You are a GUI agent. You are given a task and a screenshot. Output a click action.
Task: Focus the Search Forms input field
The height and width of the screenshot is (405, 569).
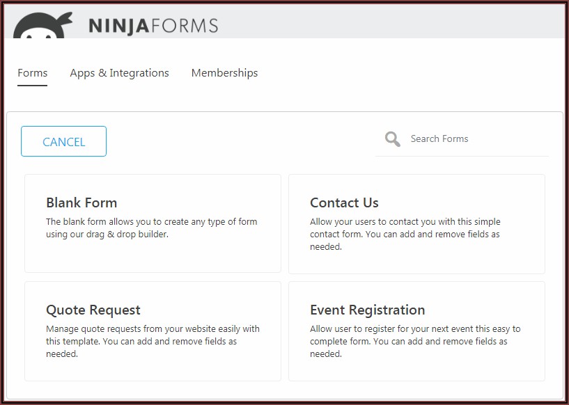(474, 139)
